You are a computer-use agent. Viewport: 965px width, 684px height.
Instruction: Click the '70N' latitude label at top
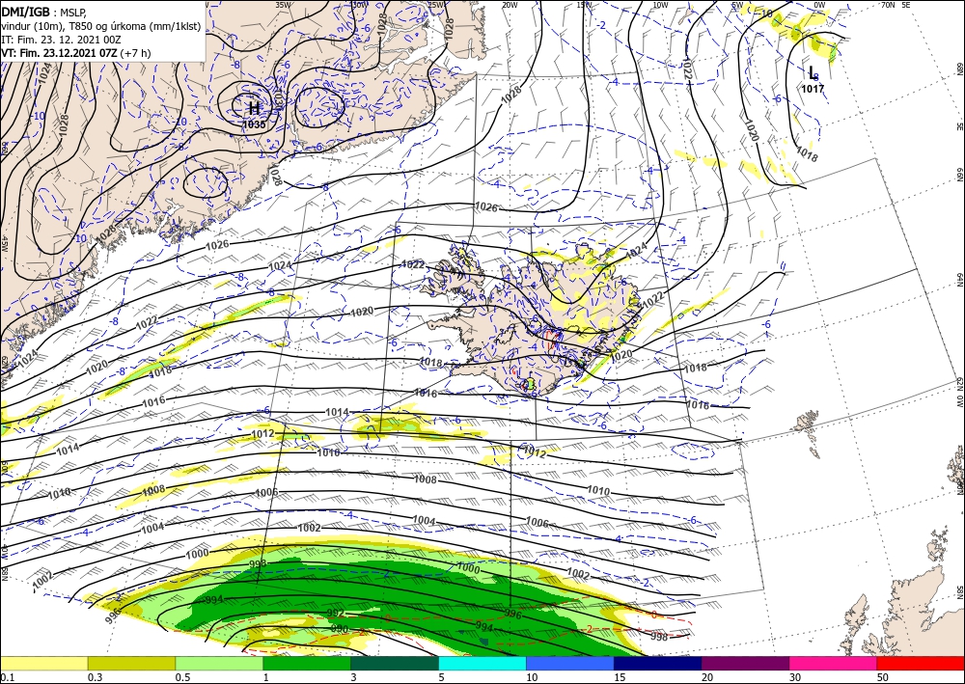(x=888, y=5)
